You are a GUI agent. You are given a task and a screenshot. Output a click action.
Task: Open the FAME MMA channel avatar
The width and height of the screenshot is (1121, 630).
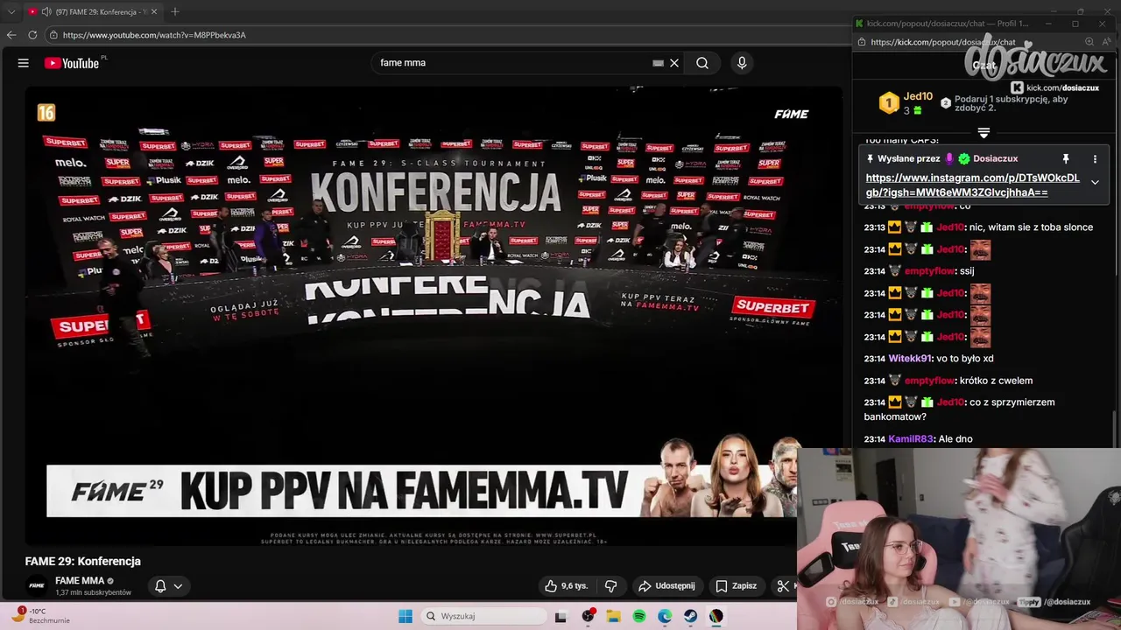coord(37,586)
